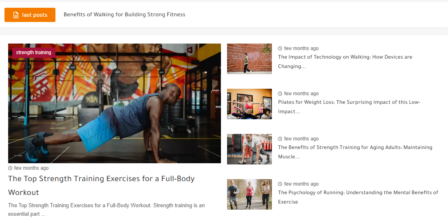Click the document icon in last posts button
The height and width of the screenshot is (219, 448).
click(16, 15)
